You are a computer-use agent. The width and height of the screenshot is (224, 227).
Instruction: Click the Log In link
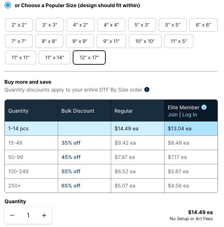[189, 115]
